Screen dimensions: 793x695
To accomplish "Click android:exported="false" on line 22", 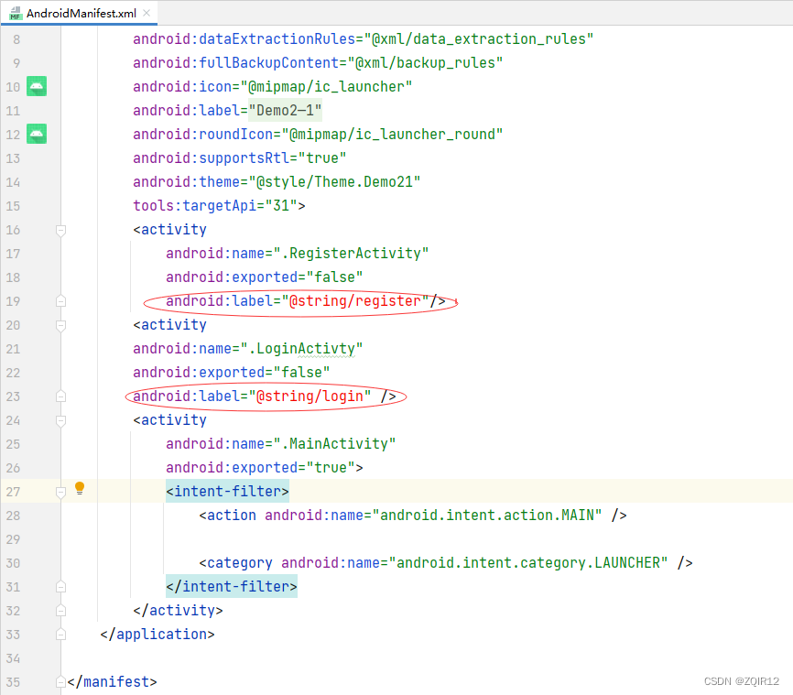I will click(232, 373).
